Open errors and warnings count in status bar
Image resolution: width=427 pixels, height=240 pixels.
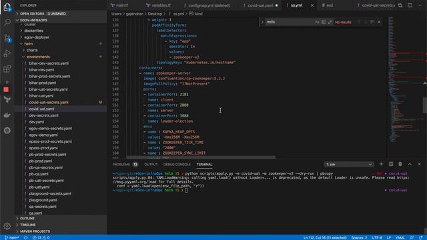pos(41,237)
